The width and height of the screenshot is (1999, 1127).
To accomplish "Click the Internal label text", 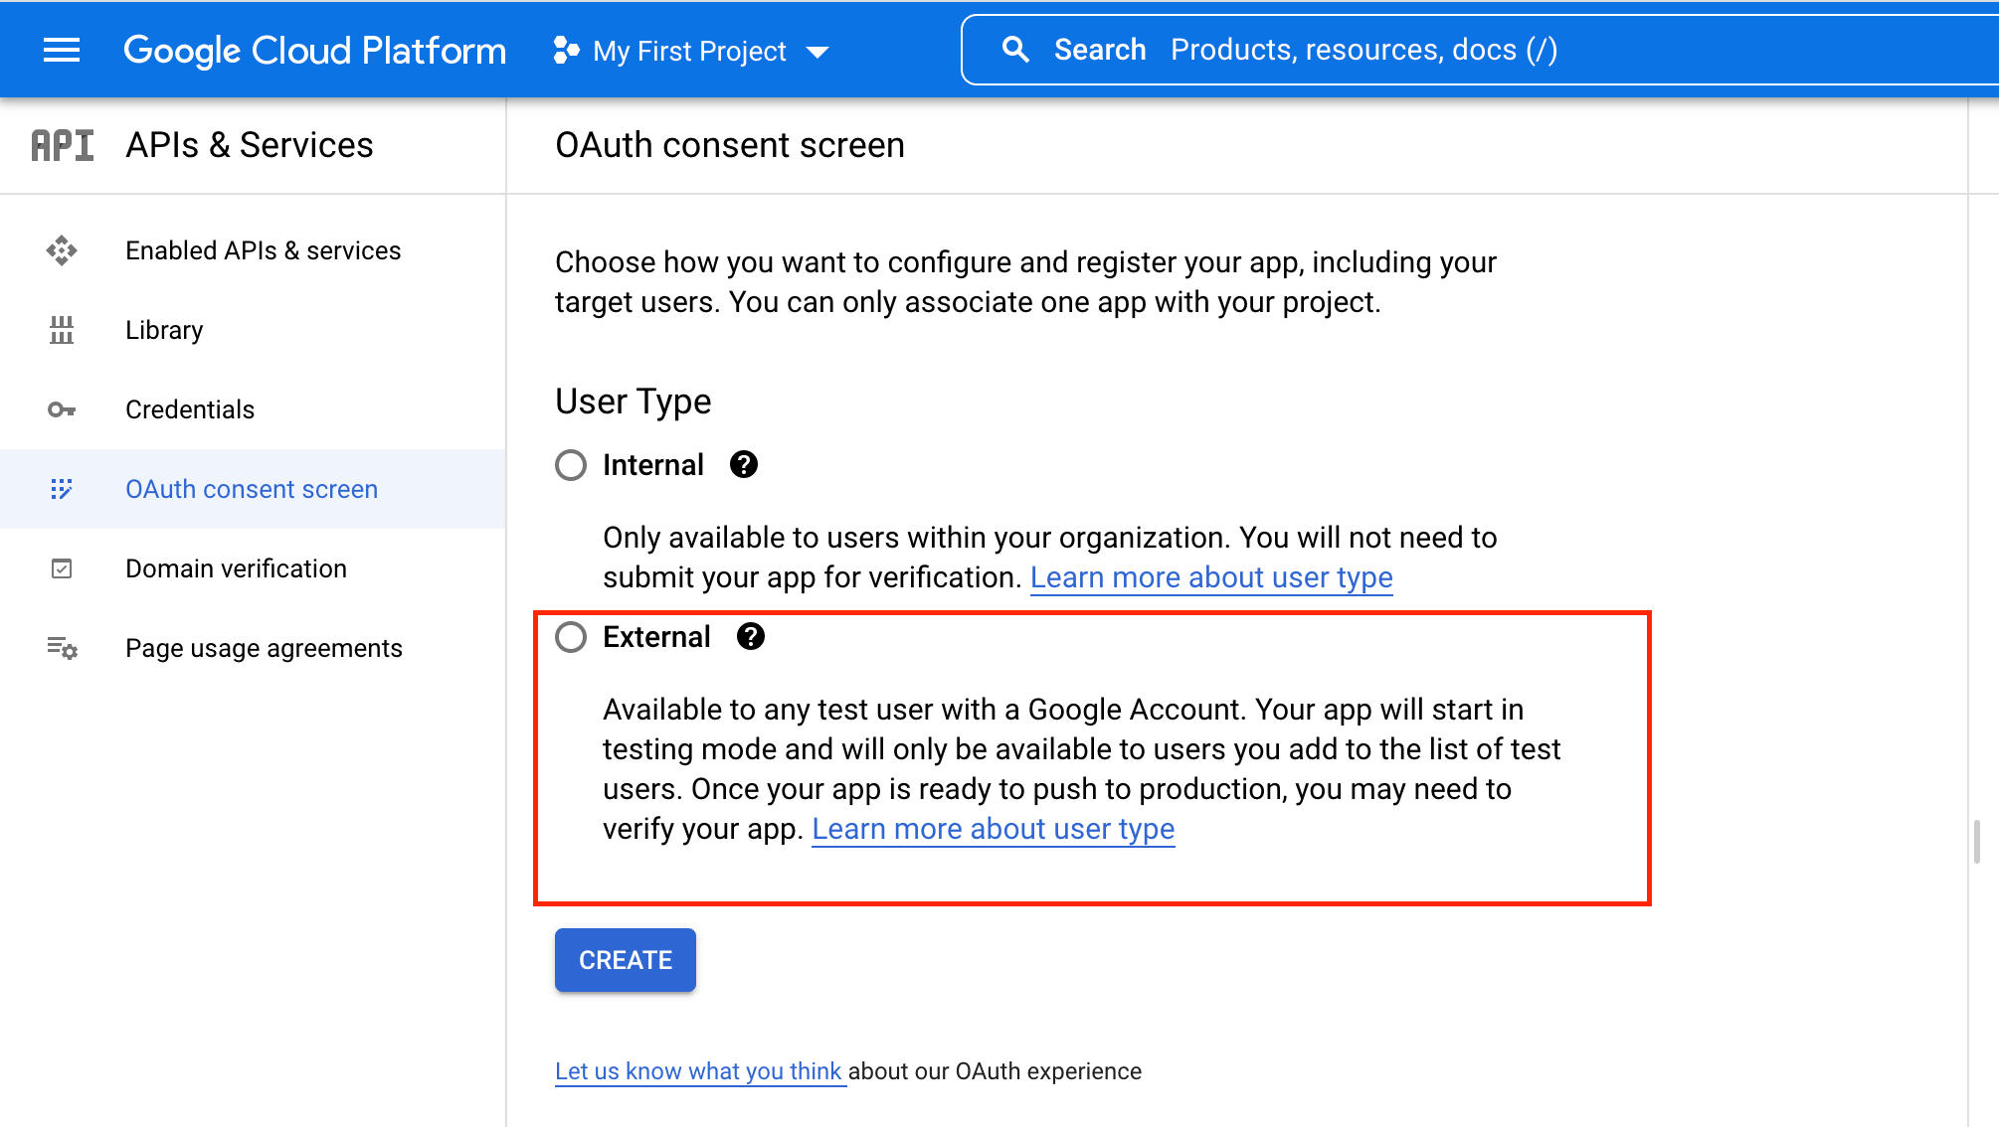I will coord(653,465).
